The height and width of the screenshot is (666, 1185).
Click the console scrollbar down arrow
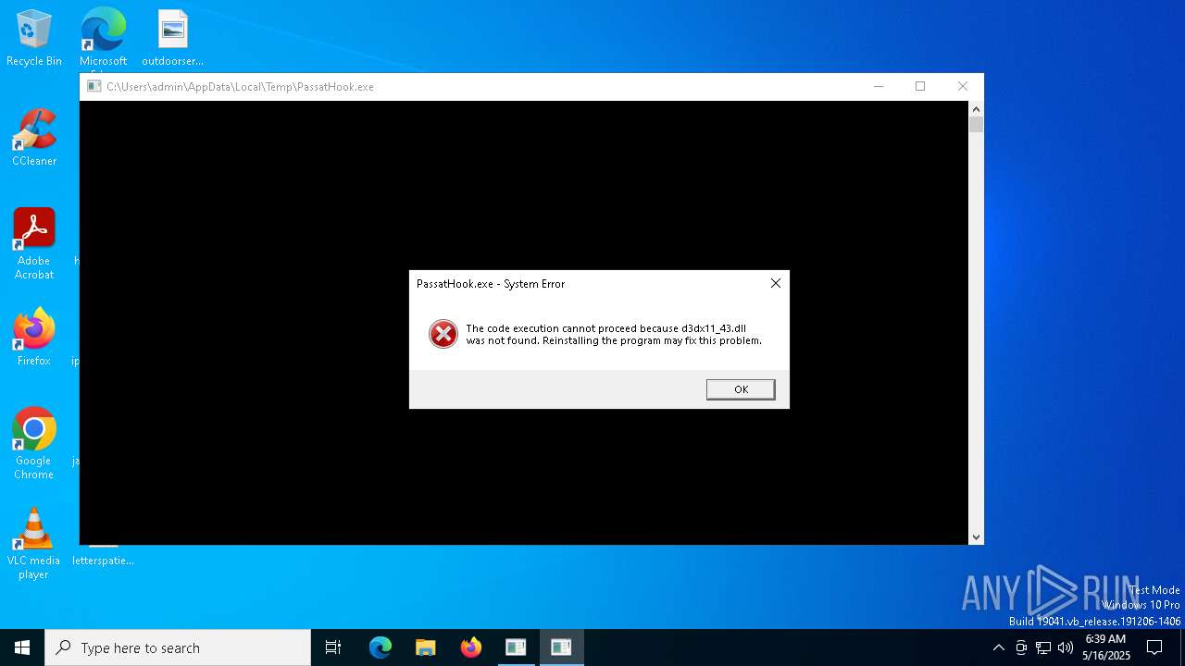pos(976,537)
